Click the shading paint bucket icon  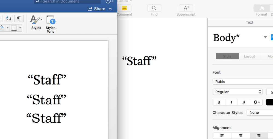click(x=2, y=28)
